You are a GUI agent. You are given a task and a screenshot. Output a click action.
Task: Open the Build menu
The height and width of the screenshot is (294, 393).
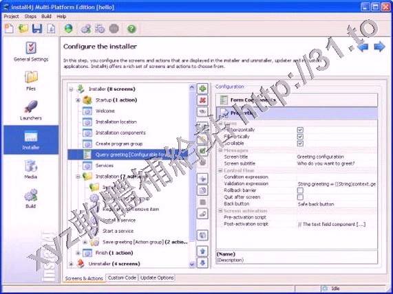[x=46, y=16]
